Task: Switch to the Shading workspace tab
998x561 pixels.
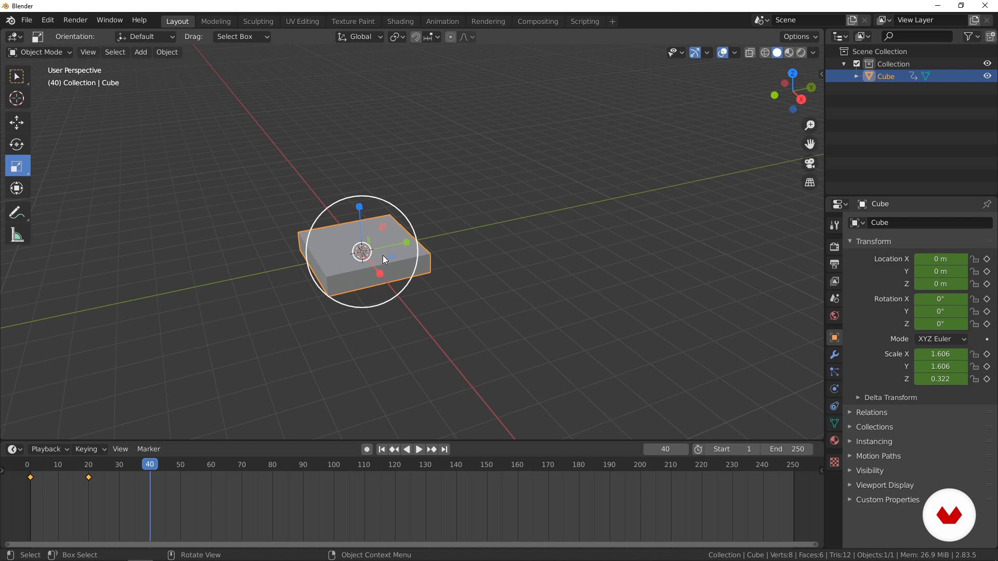Action: pyautogui.click(x=400, y=21)
